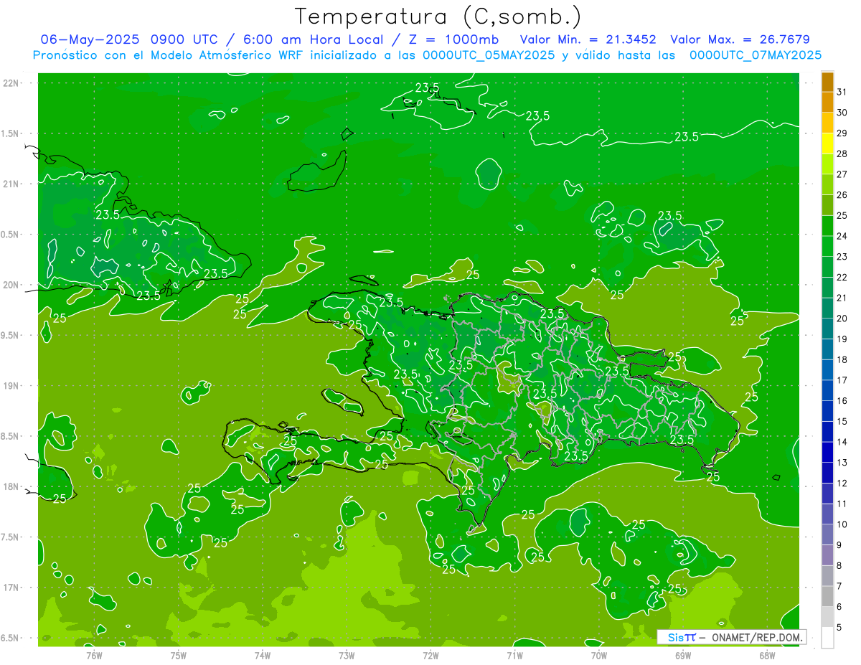
Task: Click the color scale swatch between 9 and 10
Action: tap(827, 534)
